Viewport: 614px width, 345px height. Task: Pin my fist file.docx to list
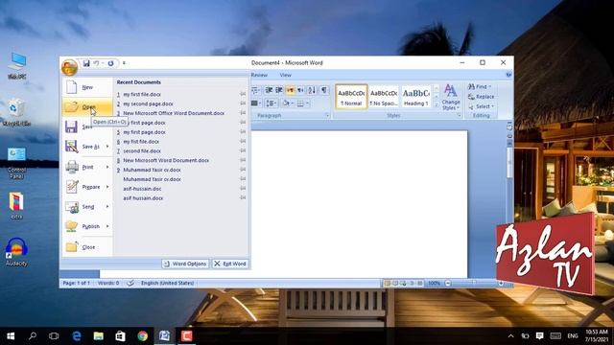coord(243,142)
